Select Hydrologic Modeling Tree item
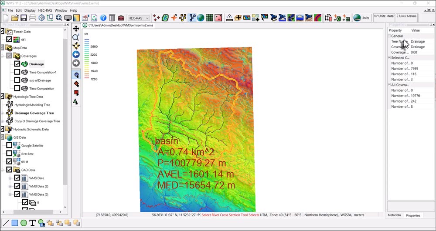Viewport: 436px width, 231px height. click(x=32, y=105)
